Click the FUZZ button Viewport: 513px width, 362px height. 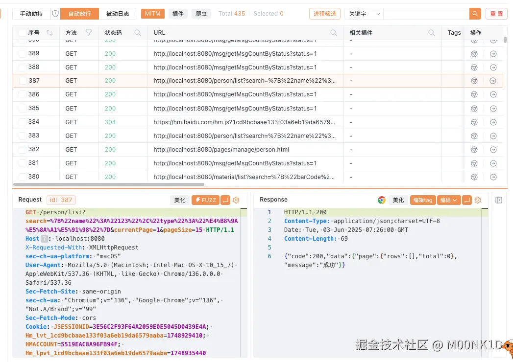pyautogui.click(x=205, y=200)
